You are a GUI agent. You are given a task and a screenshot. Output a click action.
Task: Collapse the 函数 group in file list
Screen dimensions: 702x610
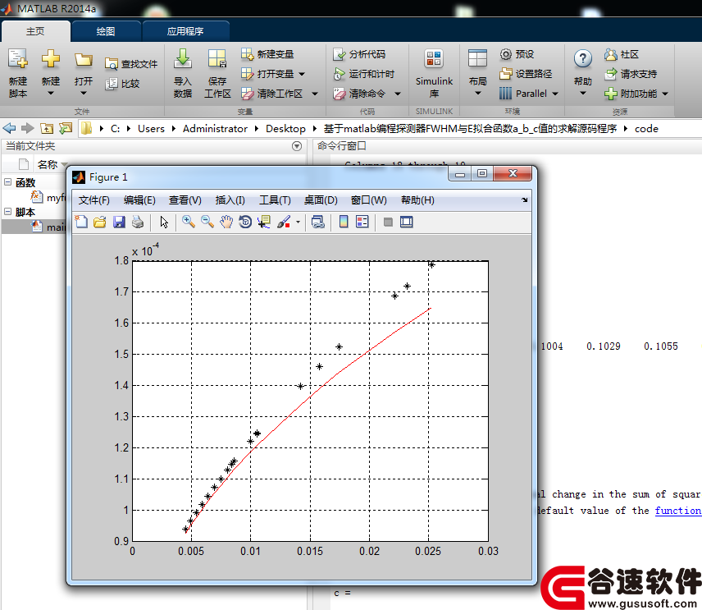point(7,182)
